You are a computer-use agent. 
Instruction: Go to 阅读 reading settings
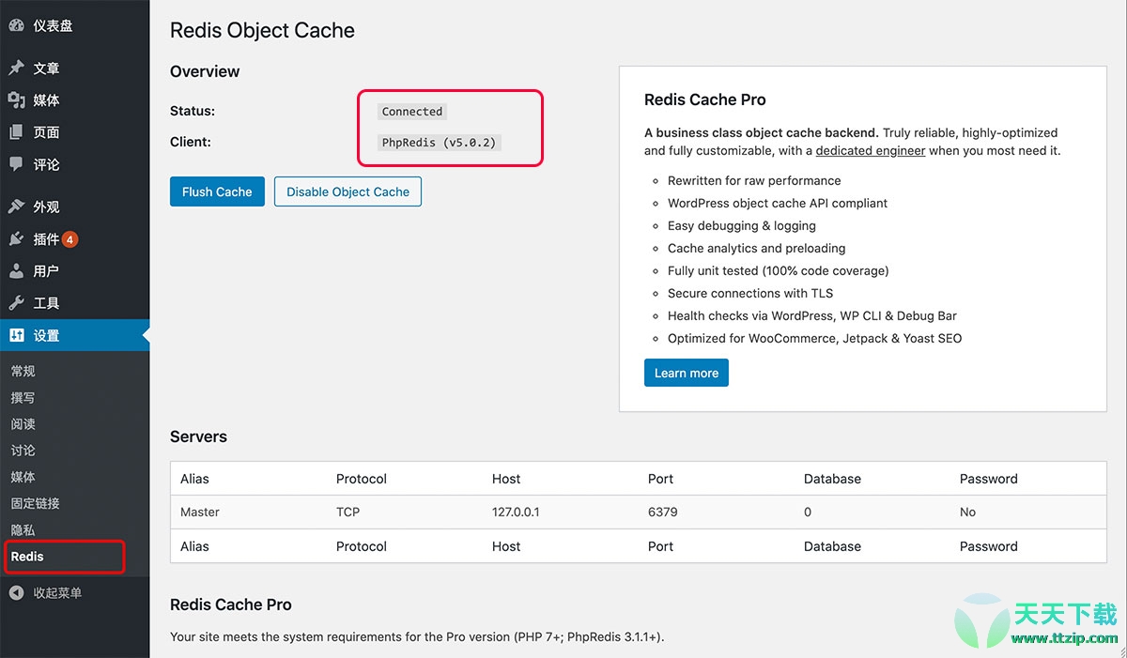pos(23,424)
